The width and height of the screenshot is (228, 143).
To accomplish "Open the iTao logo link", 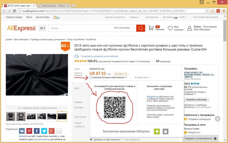I will (56, 17).
